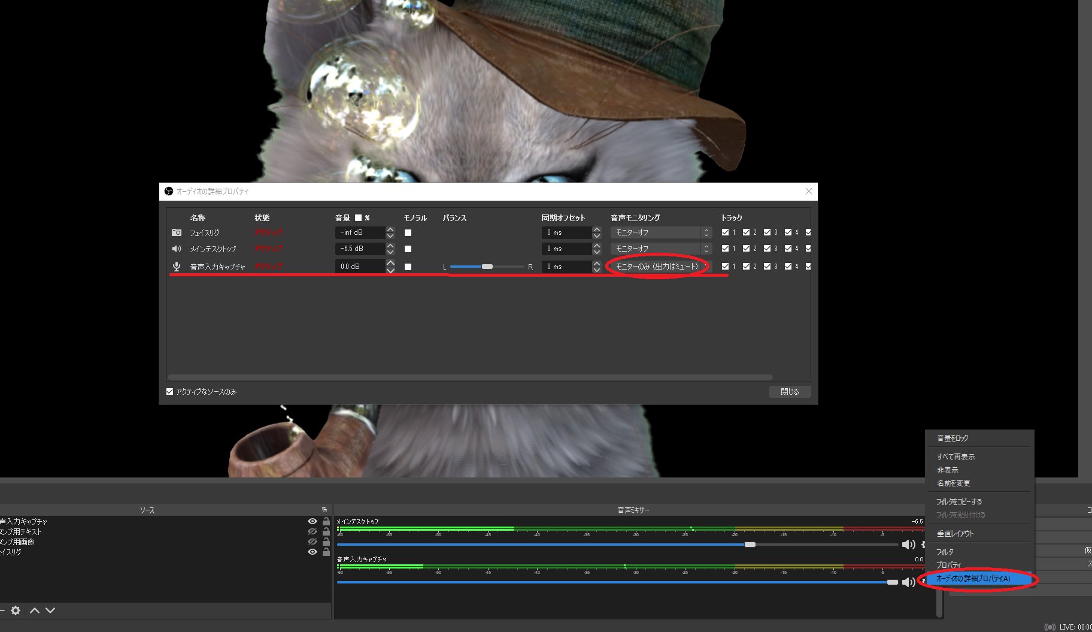Viewport: 1092px width, 632px height.
Task: Select ンプ用画像 in the sources list
Action: pos(17,542)
